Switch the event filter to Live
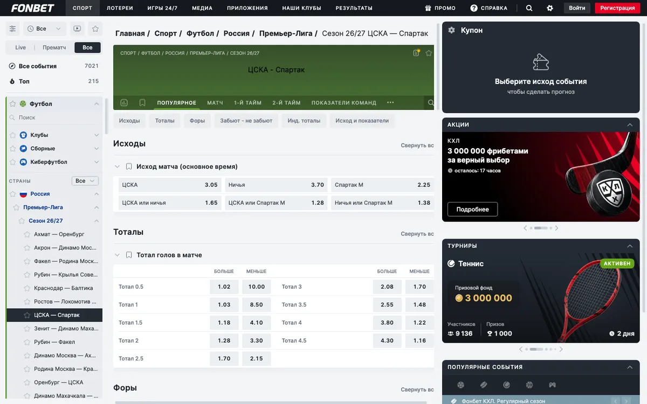Screen dimensions: 647x404 20,47
